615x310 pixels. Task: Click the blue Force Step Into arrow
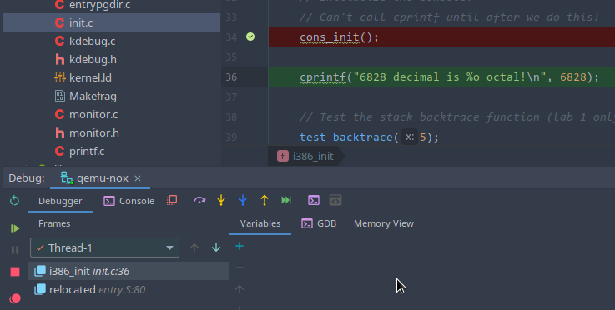pyautogui.click(x=243, y=200)
